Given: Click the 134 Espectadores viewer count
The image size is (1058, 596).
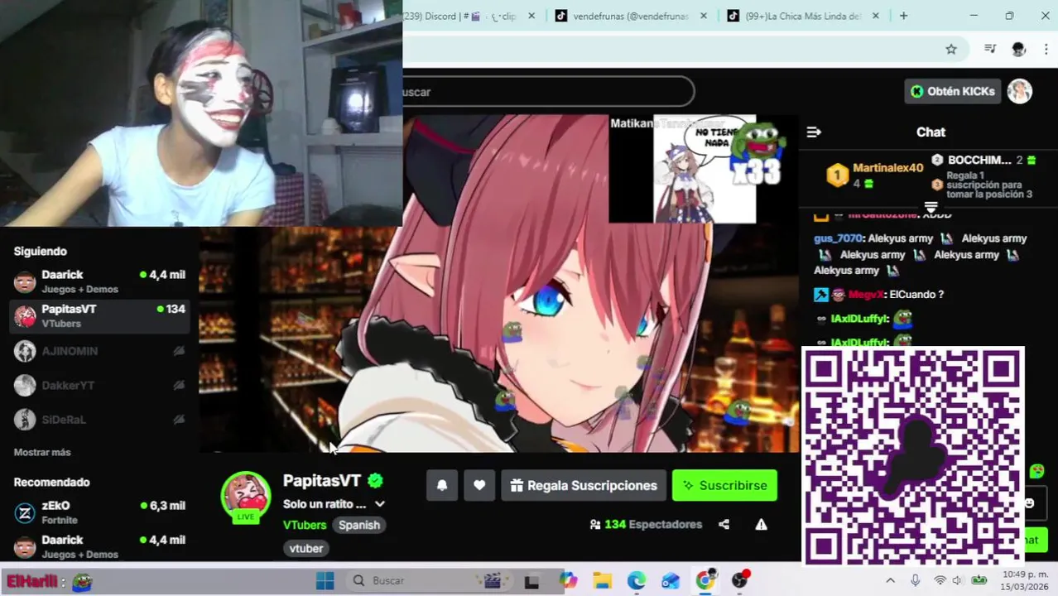Looking at the screenshot, I should tap(646, 524).
